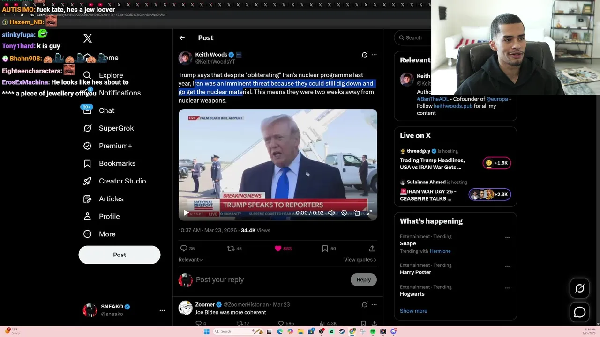Open View quotes link
The image size is (600, 337).
[360, 260]
